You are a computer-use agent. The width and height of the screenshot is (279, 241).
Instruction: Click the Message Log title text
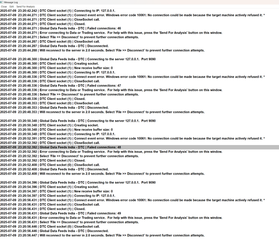tap(11, 2)
